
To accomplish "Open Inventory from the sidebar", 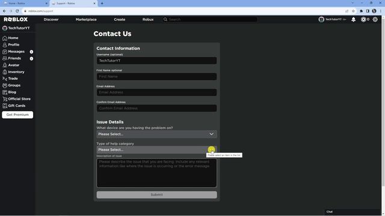I will tap(16, 72).
